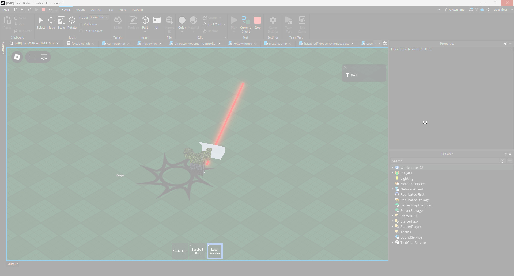The image size is (514, 276).
Task: Open the Mode Geometric dropdown
Action: [99, 17]
